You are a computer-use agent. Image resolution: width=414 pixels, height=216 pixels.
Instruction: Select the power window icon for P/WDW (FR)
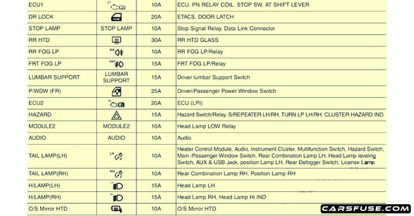116,91
